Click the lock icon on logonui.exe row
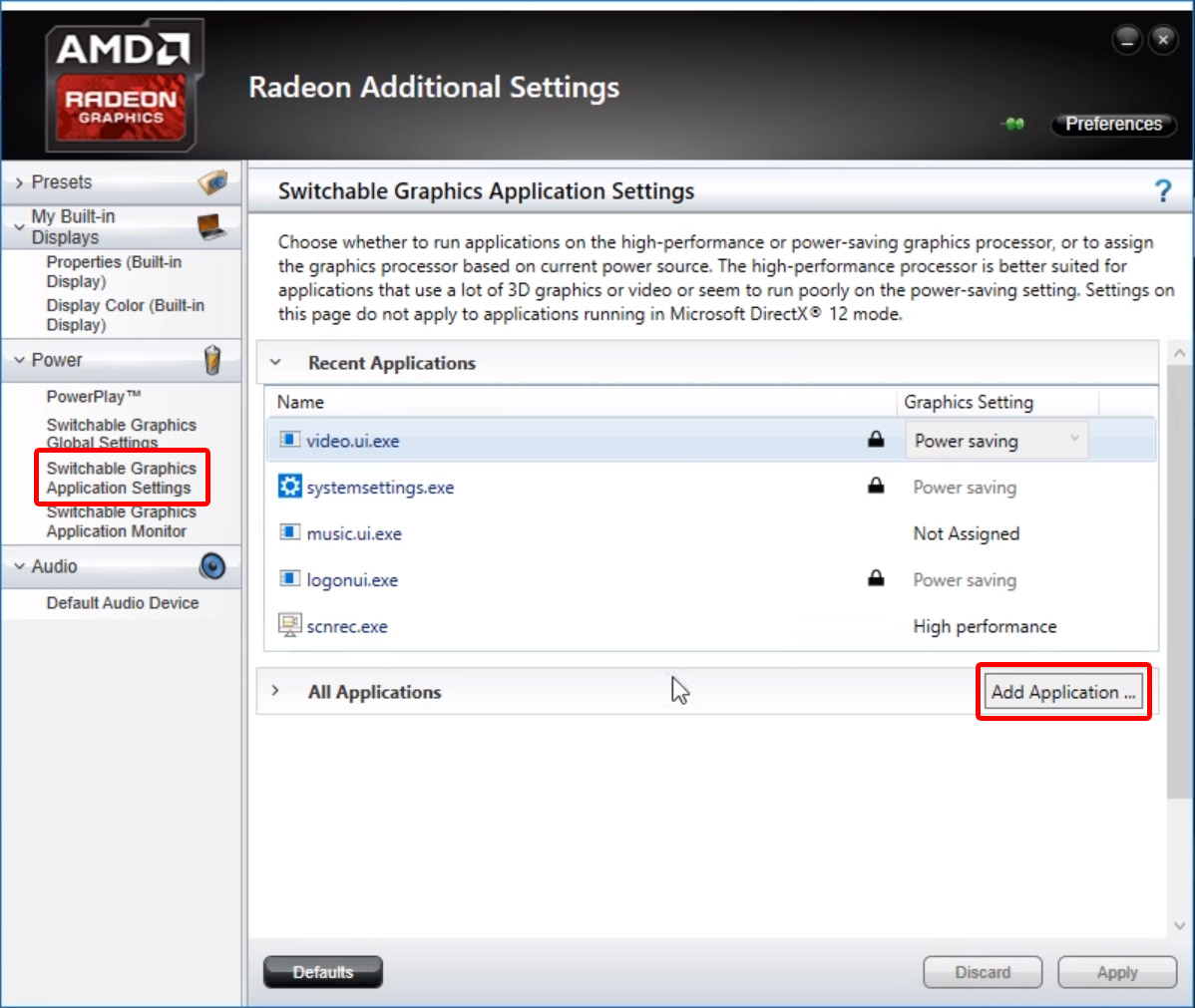Viewport: 1195px width, 1008px height. point(877,578)
